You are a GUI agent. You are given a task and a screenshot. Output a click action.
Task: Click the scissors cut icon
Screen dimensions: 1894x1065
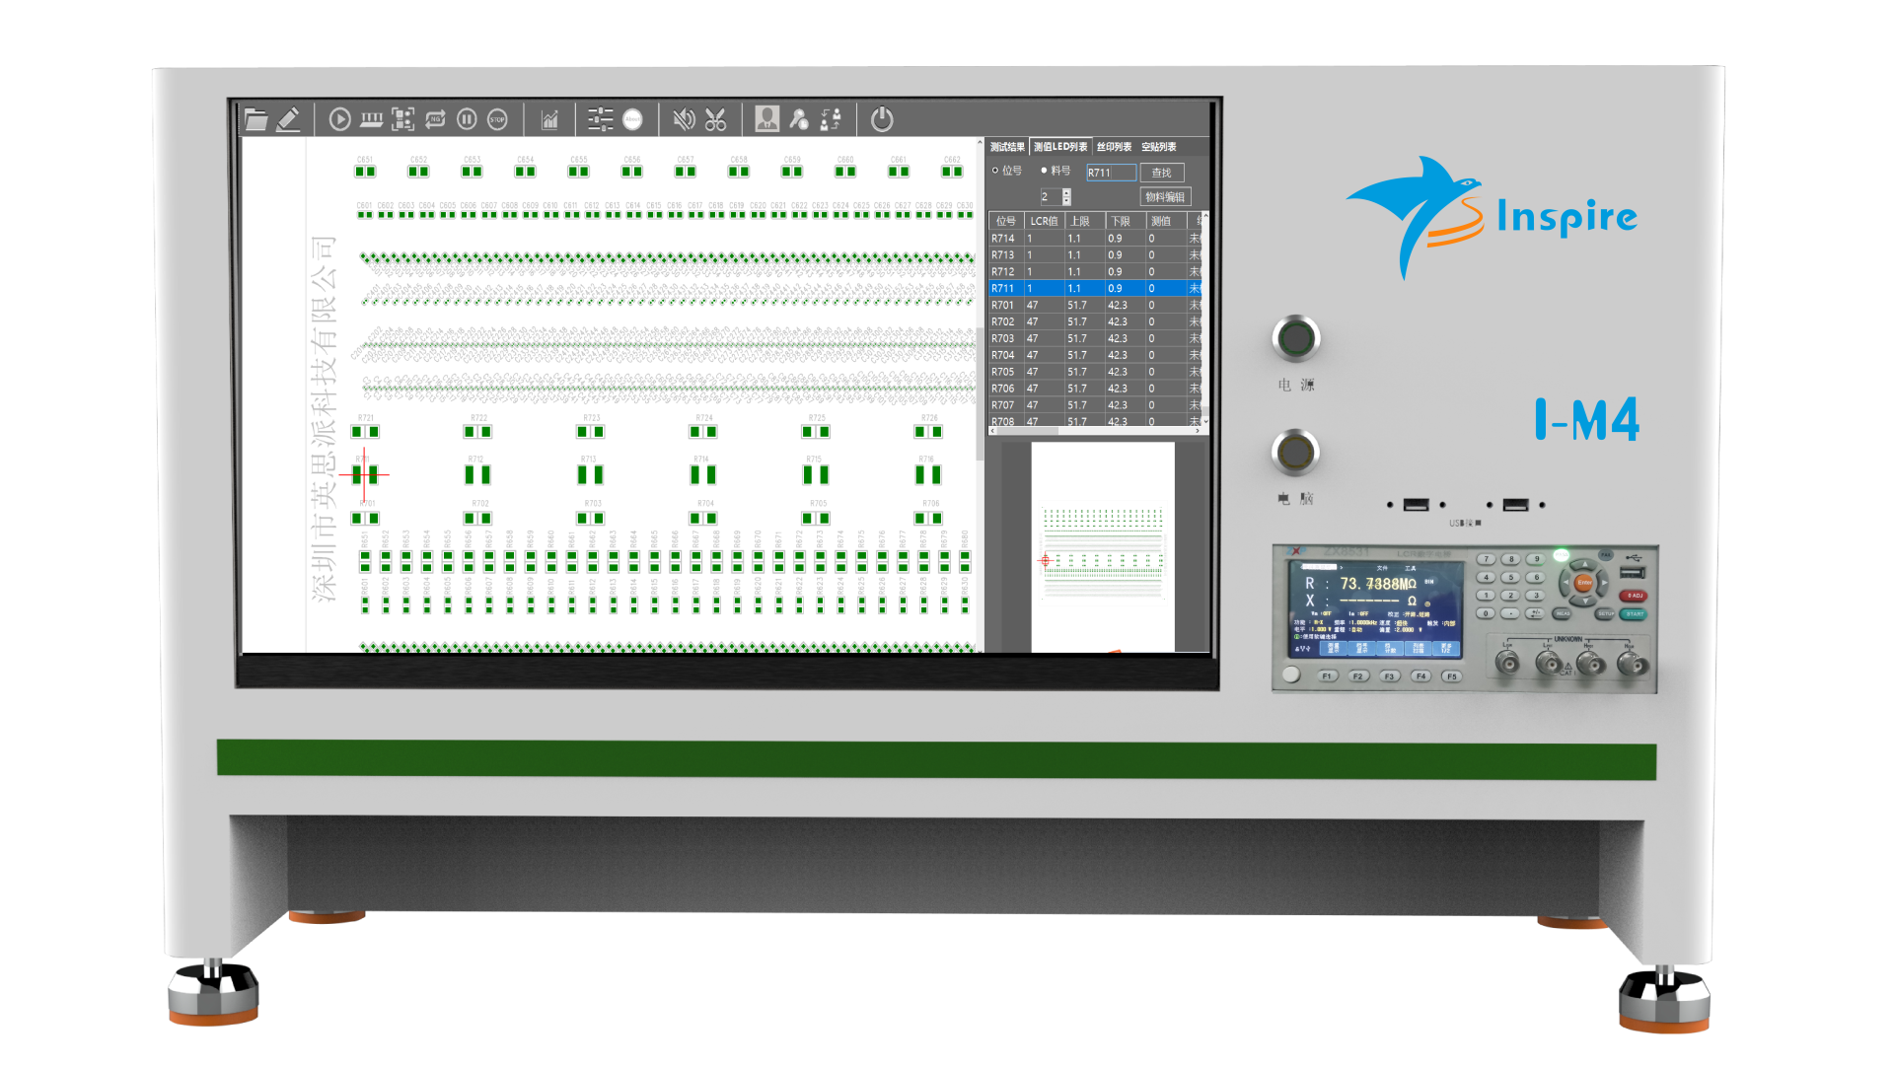tap(715, 119)
